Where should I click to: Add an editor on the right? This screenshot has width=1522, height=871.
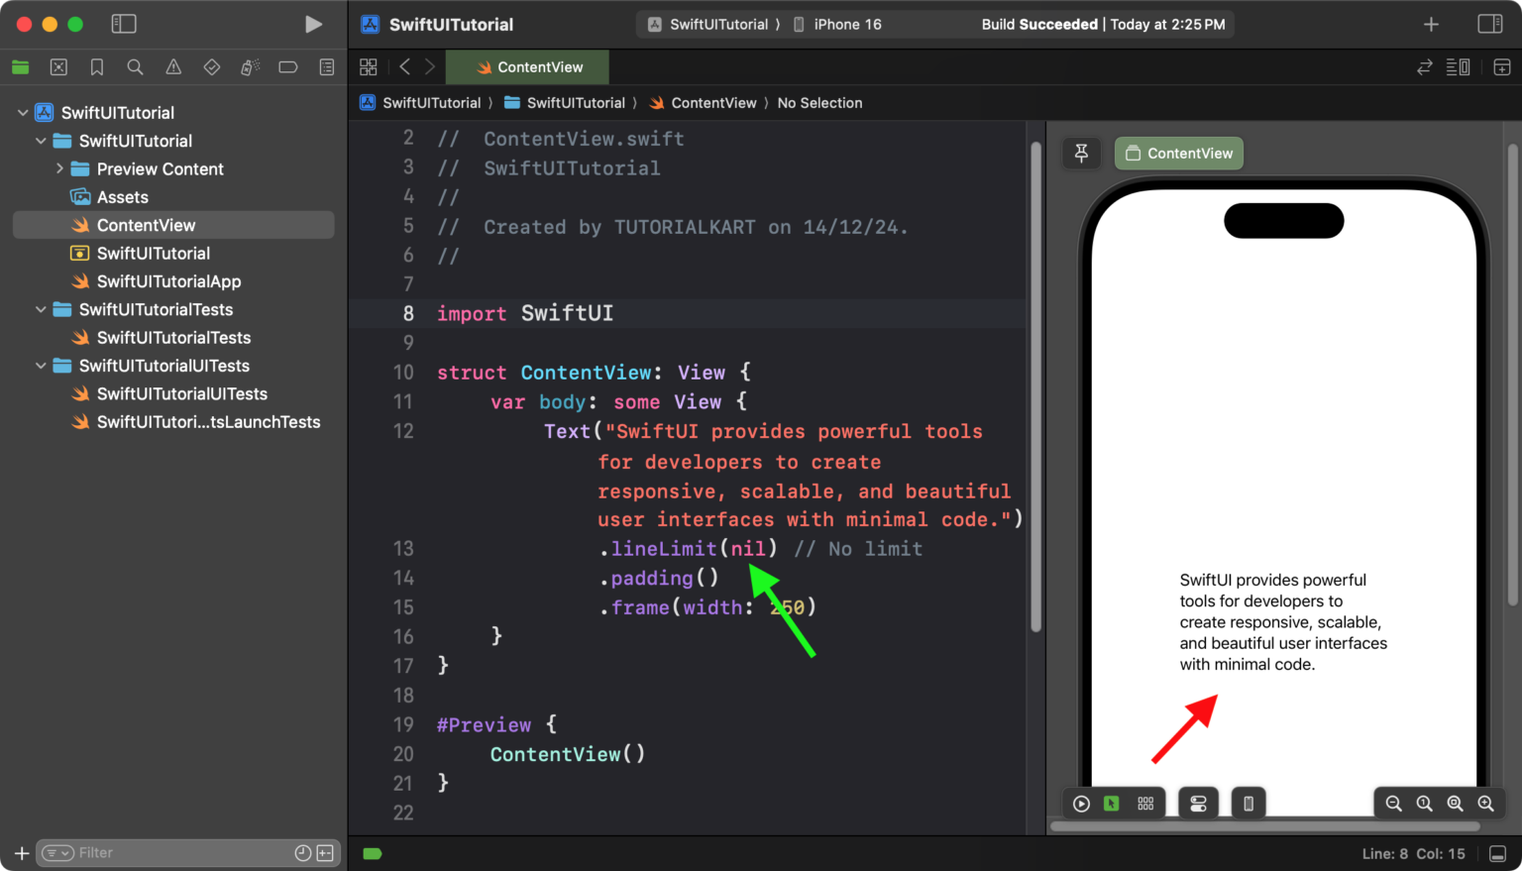(x=1502, y=67)
